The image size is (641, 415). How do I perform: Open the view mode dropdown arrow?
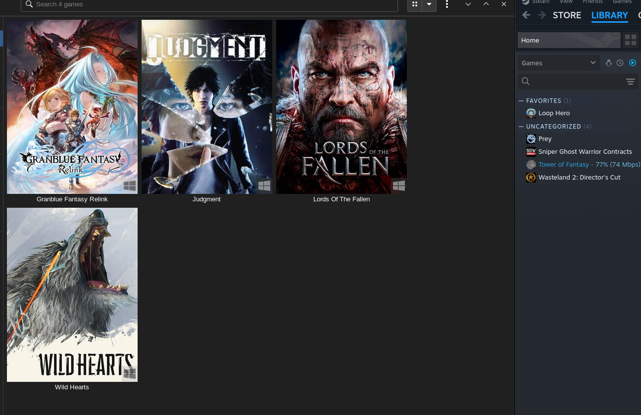[x=429, y=4]
